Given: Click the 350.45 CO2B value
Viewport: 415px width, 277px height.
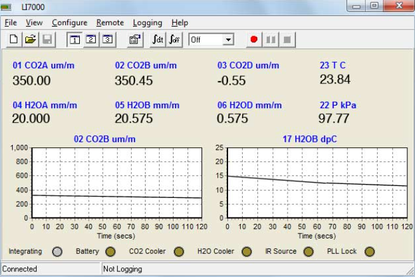Looking at the screenshot, I should pos(134,80).
